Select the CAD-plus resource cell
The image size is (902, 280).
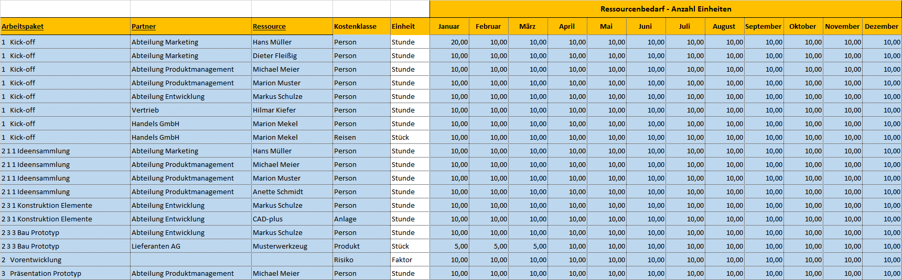(x=292, y=219)
